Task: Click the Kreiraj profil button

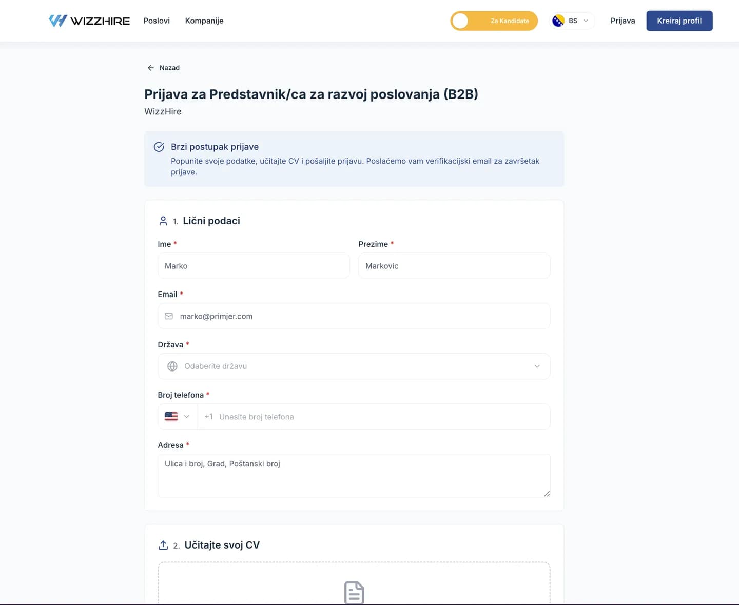Action: pyautogui.click(x=679, y=21)
